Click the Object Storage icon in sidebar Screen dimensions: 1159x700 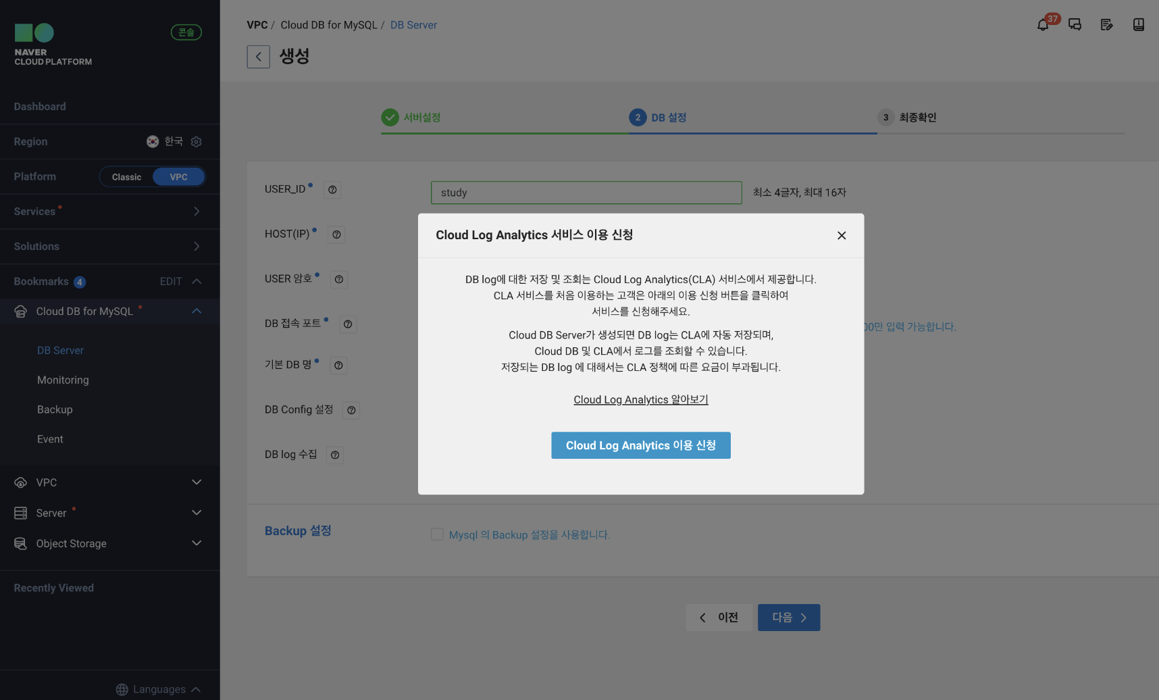pyautogui.click(x=21, y=543)
